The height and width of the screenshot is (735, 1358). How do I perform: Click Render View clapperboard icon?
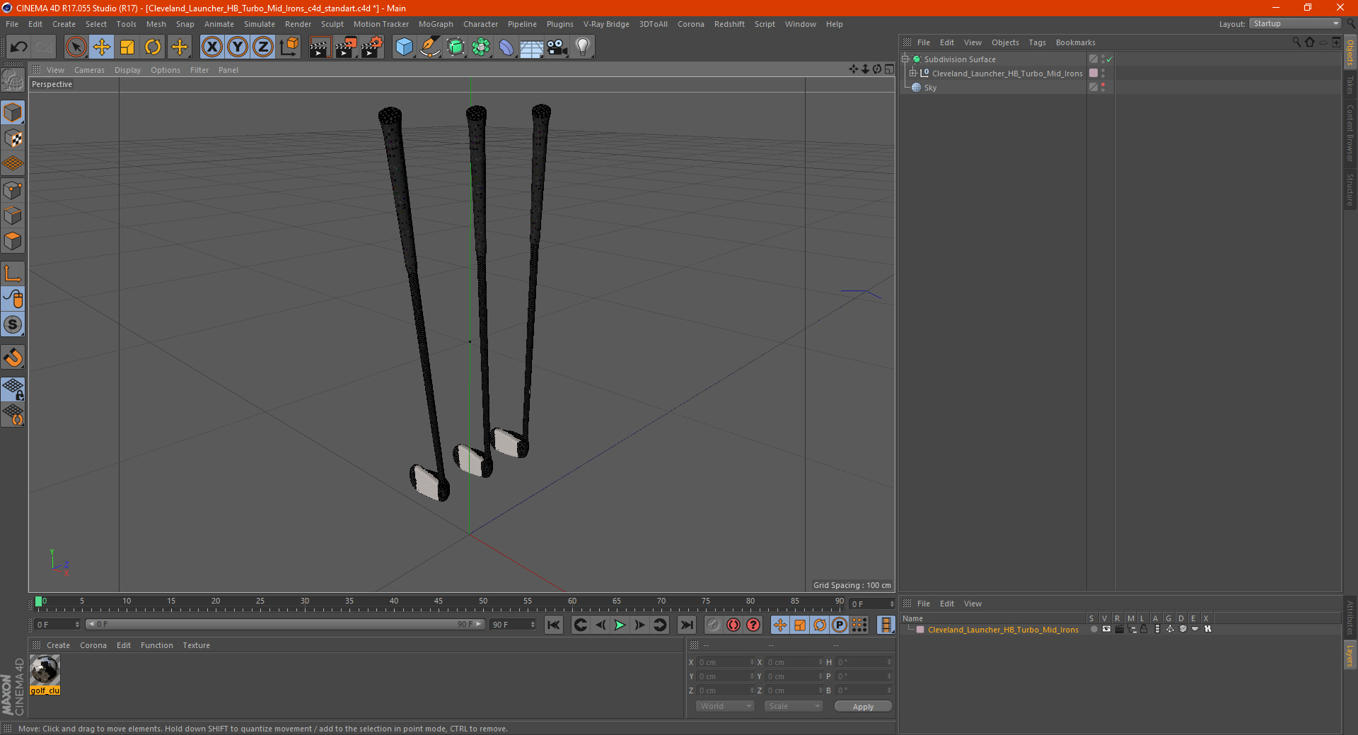click(320, 47)
